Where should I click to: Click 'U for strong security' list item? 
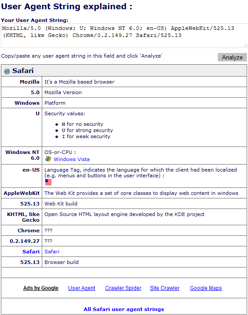point(88,130)
